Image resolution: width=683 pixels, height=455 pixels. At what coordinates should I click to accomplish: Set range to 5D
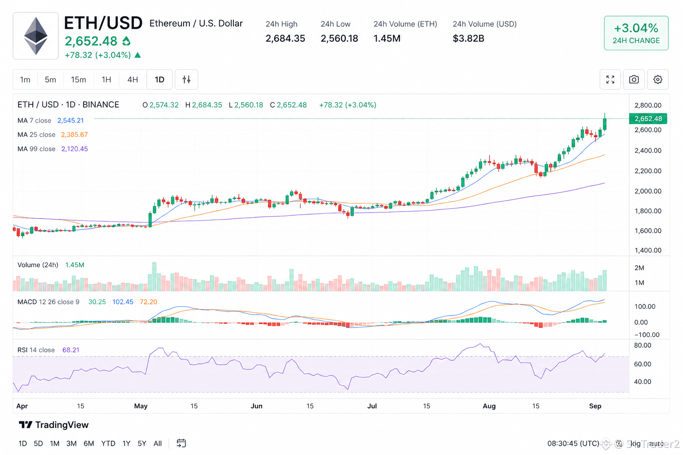pos(38,443)
